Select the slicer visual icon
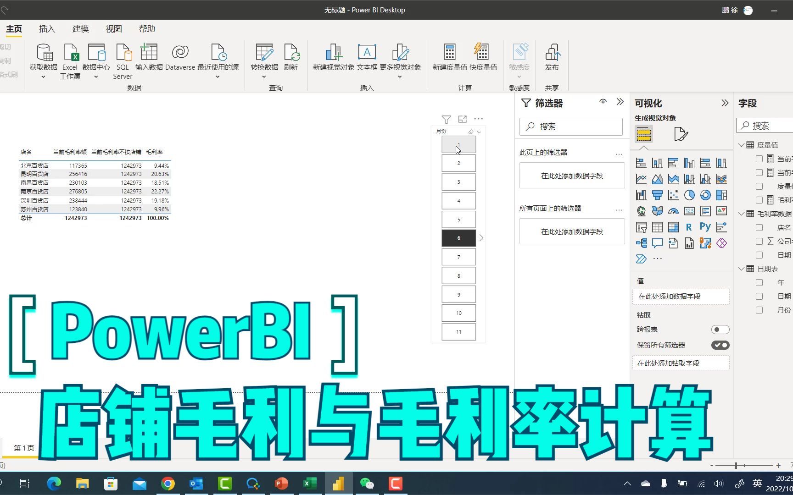The image size is (793, 495). pos(641,227)
